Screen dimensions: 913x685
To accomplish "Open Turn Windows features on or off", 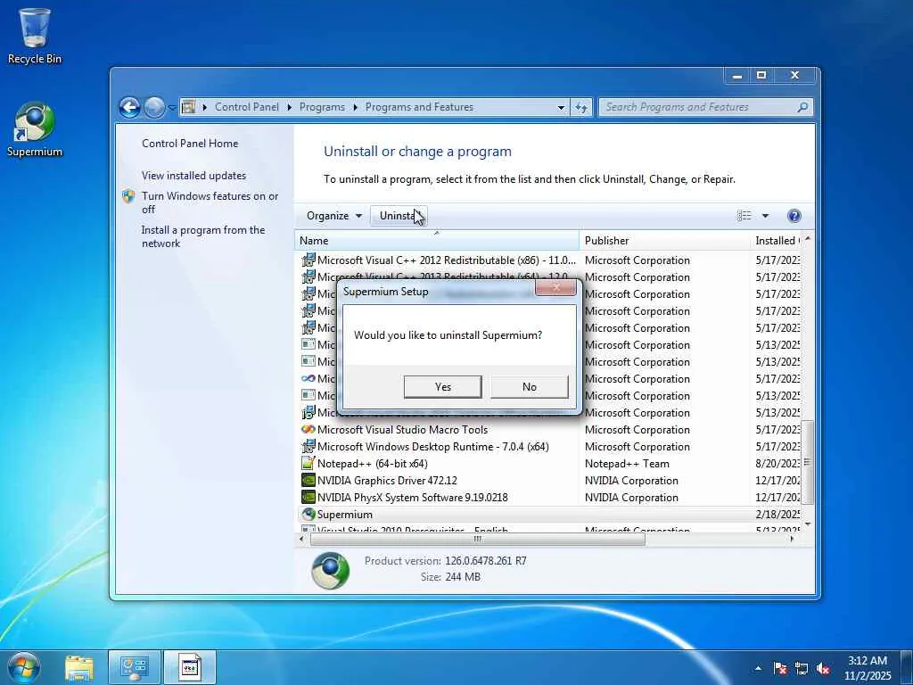I will pyautogui.click(x=210, y=202).
